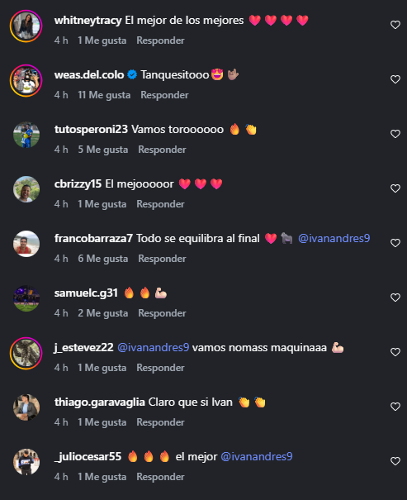Heart francobarraza7's comment
The width and height of the screenshot is (407, 500).
tap(395, 243)
